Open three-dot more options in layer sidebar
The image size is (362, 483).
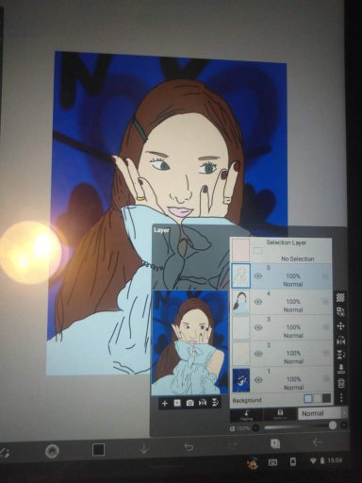click(x=341, y=397)
